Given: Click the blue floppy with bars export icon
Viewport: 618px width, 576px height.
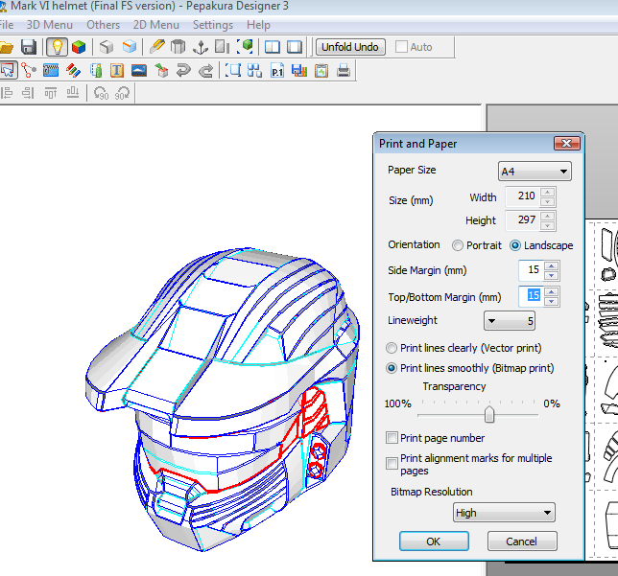Looking at the screenshot, I should tap(299, 71).
